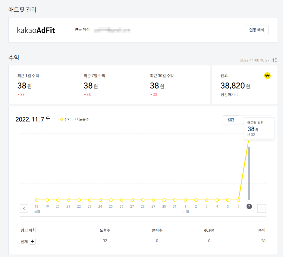Click the gray impressions bar for day 7

pos(249,174)
